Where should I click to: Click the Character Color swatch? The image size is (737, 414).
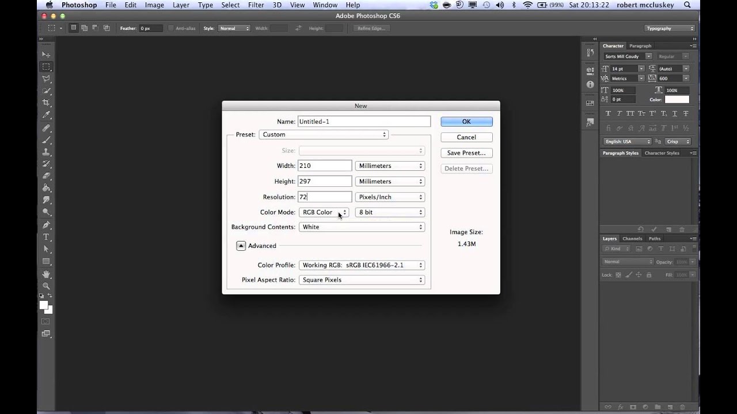677,99
